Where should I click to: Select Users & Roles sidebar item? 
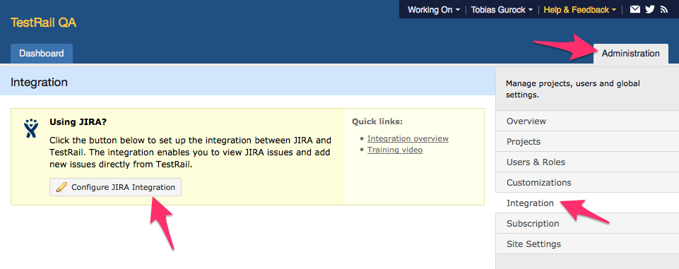pyautogui.click(x=587, y=162)
